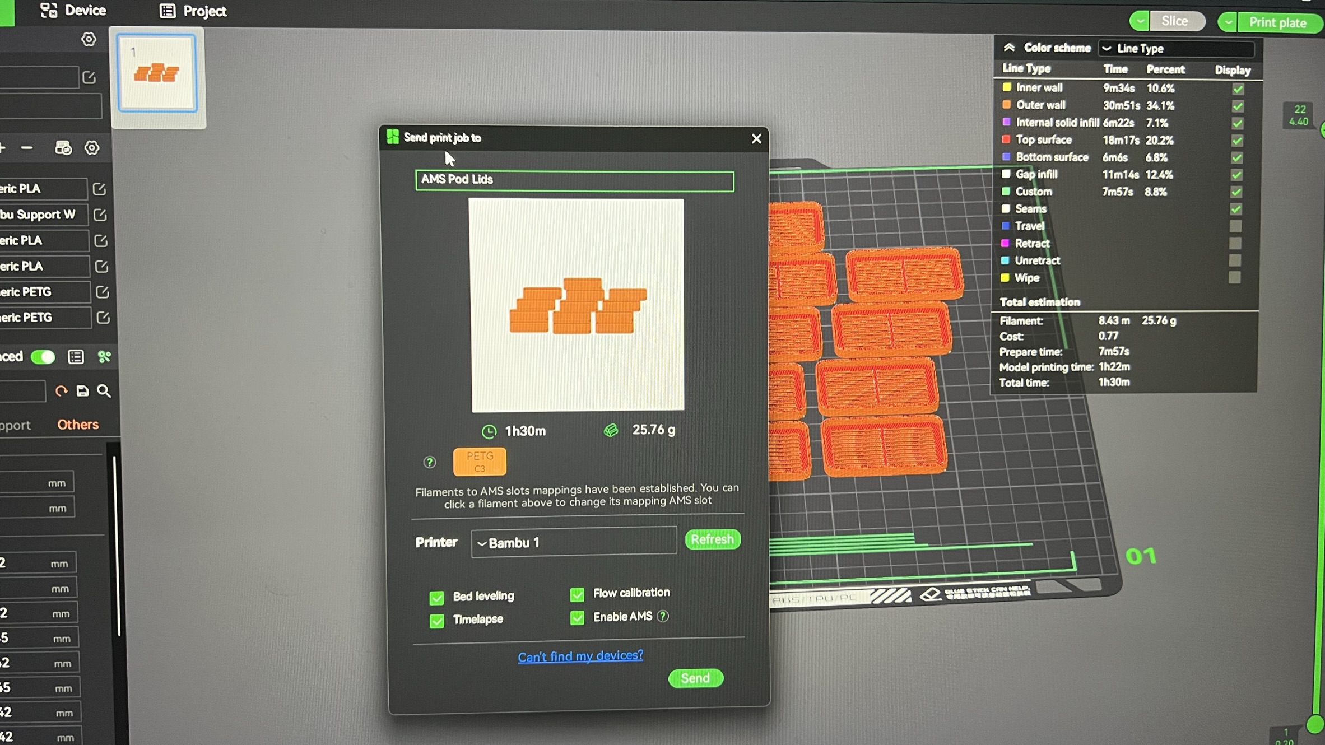Uncheck Flow calibration option
The height and width of the screenshot is (745, 1325).
pyautogui.click(x=577, y=594)
